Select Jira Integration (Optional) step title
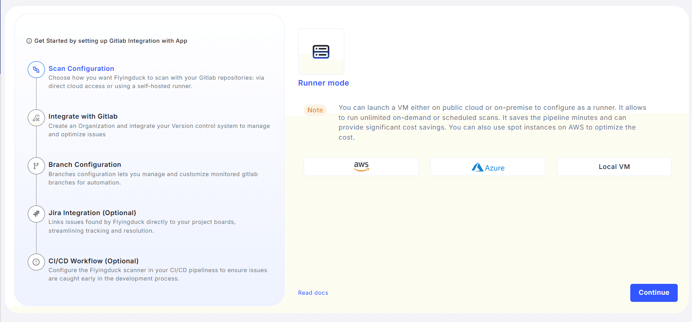 [92, 213]
